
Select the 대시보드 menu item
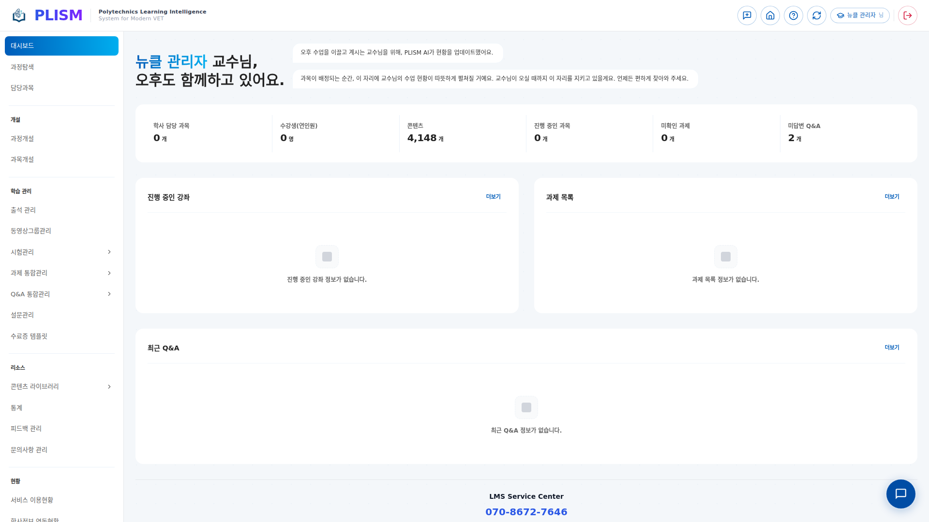coord(61,45)
